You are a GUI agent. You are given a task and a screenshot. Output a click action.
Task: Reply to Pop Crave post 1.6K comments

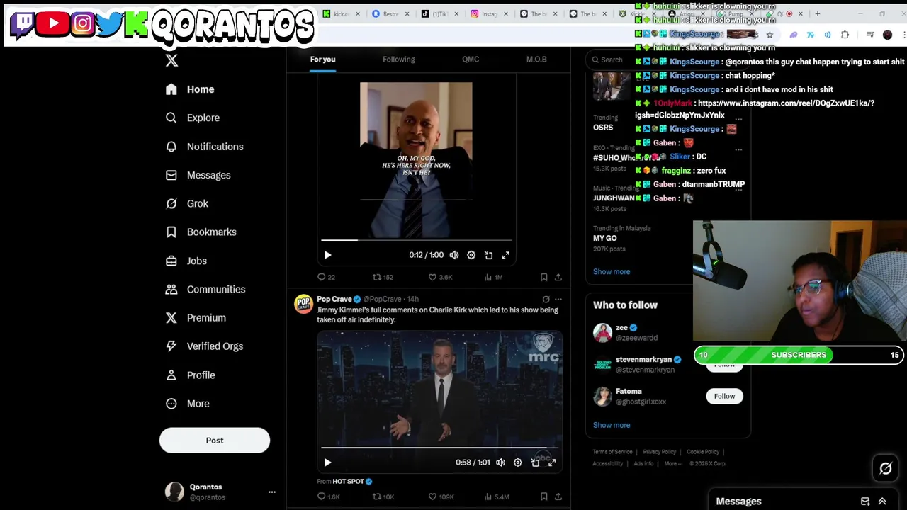(x=329, y=497)
